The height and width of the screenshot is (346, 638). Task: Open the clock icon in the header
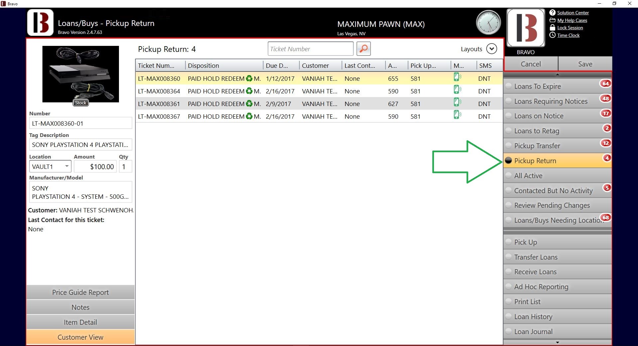coord(488,23)
